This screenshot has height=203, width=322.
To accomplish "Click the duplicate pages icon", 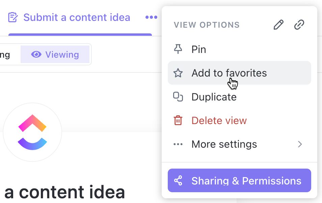I will (178, 96).
